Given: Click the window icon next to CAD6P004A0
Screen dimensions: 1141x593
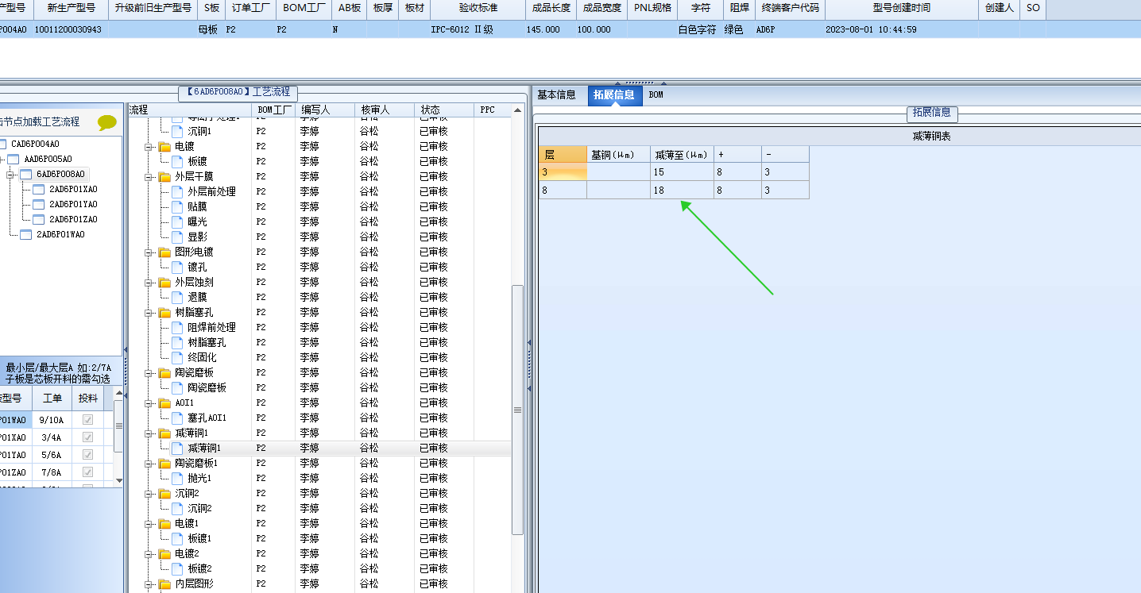Looking at the screenshot, I should click(x=2, y=144).
